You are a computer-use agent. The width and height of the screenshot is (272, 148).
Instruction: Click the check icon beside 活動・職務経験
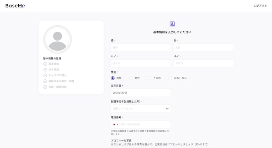[45, 87]
